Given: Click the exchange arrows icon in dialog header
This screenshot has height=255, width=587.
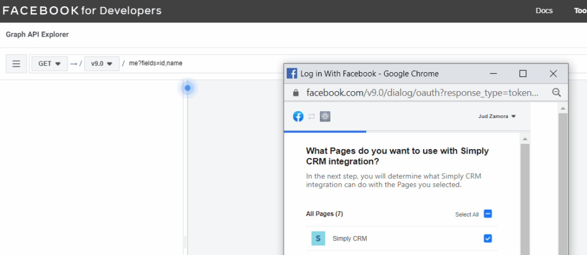Looking at the screenshot, I should [311, 116].
